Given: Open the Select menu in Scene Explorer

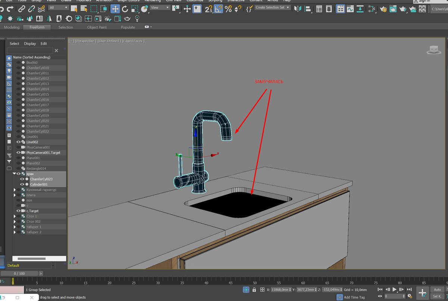Looking at the screenshot, I should click(x=15, y=44).
